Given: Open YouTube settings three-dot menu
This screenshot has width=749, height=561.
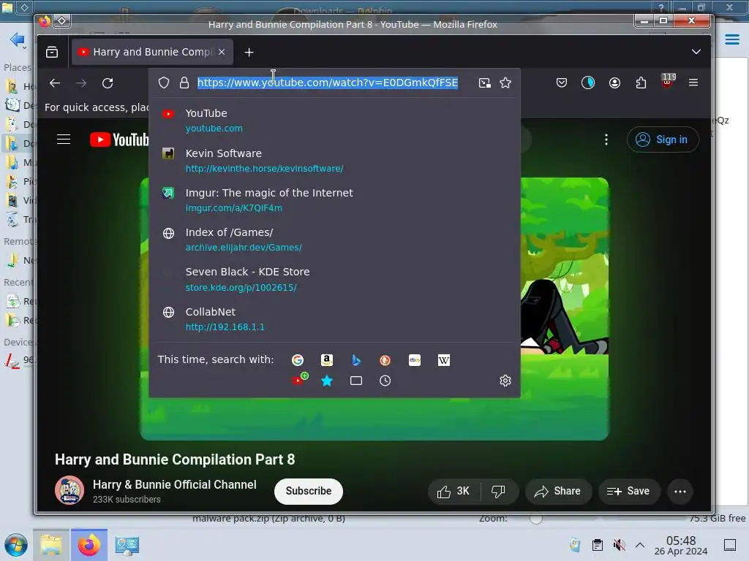Looking at the screenshot, I should (606, 140).
